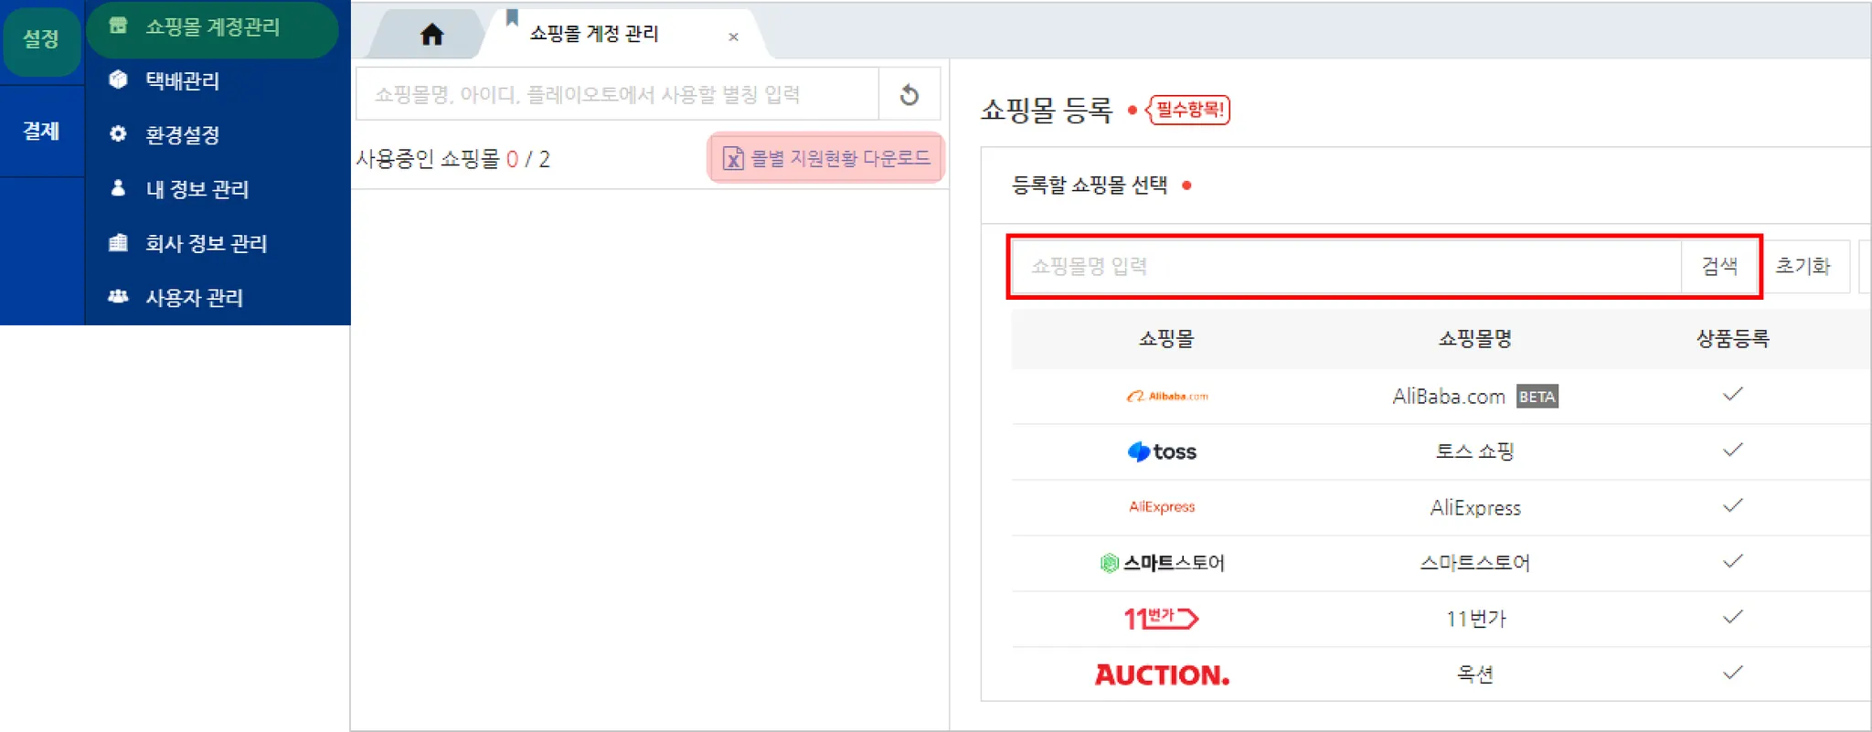Select the AUCTION logo

(x=1162, y=674)
